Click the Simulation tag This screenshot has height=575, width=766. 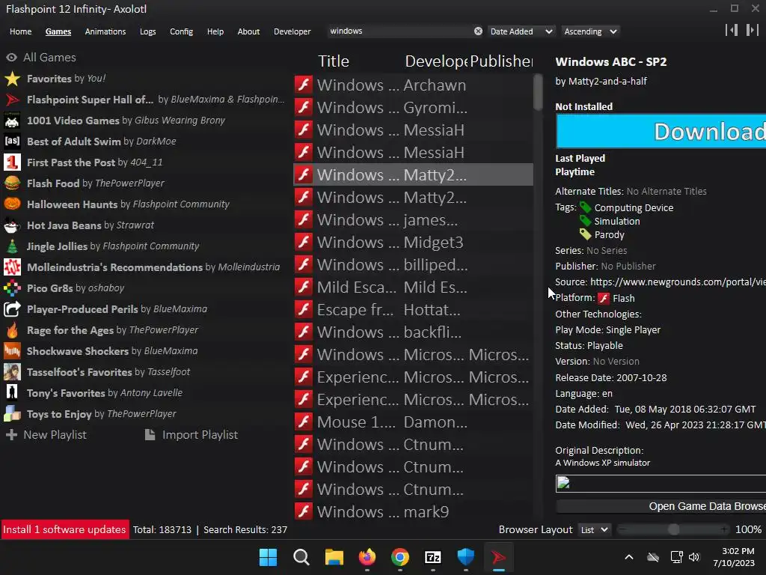click(616, 222)
